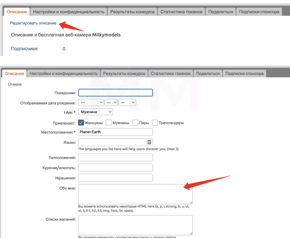Open top panel Результаты конкурса tab
Viewport: 290px width, 238px height.
(x=133, y=12)
